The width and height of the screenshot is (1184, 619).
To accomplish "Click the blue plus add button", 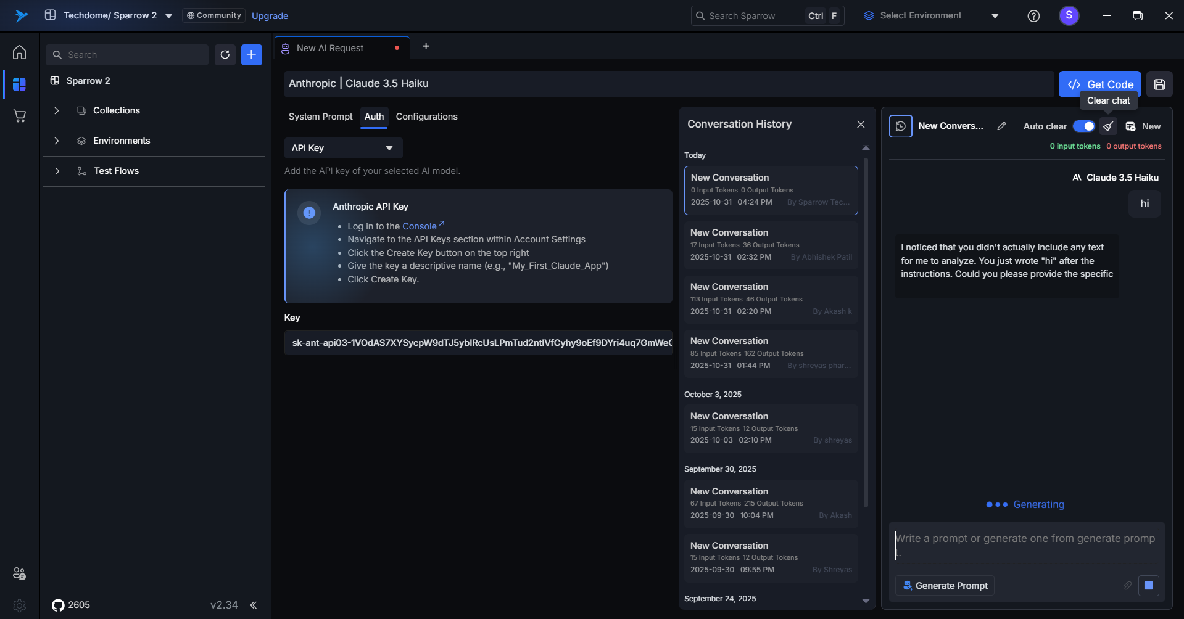I will (251, 55).
